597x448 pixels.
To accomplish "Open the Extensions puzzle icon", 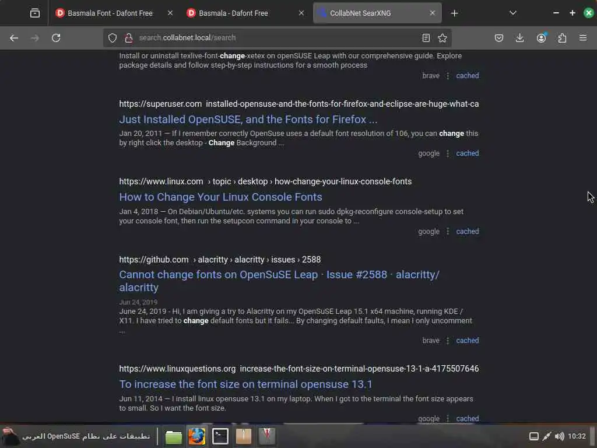I will click(562, 38).
